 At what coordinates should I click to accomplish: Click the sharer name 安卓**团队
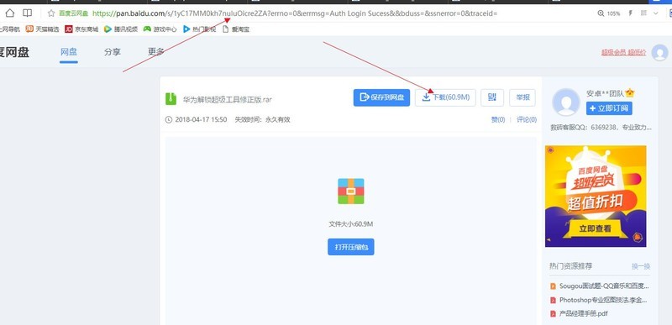click(x=605, y=93)
